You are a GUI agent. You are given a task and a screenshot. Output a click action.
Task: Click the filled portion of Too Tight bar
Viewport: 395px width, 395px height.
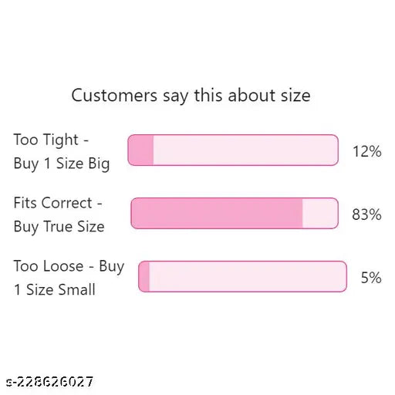click(x=140, y=150)
